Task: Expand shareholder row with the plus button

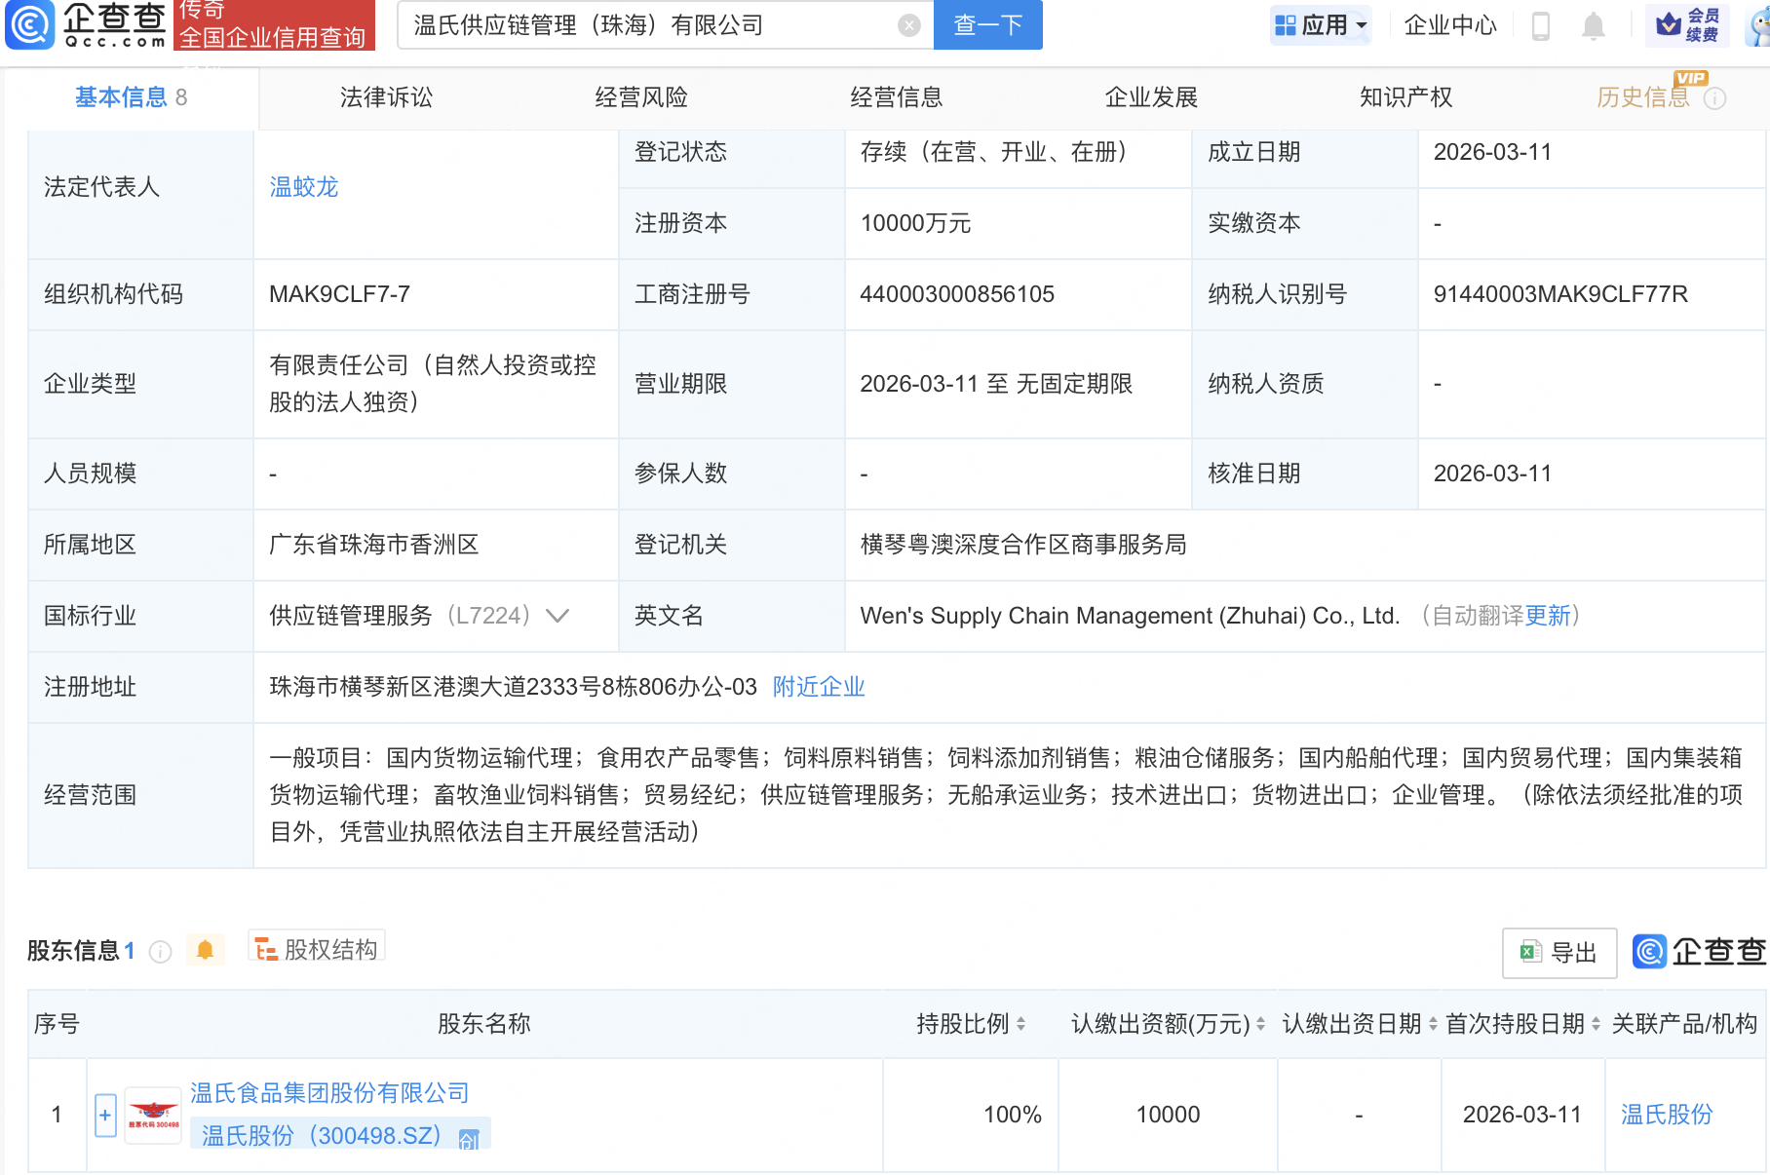Action: [x=104, y=1115]
